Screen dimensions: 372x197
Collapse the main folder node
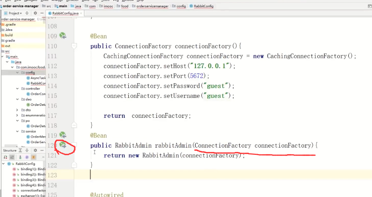(3, 57)
